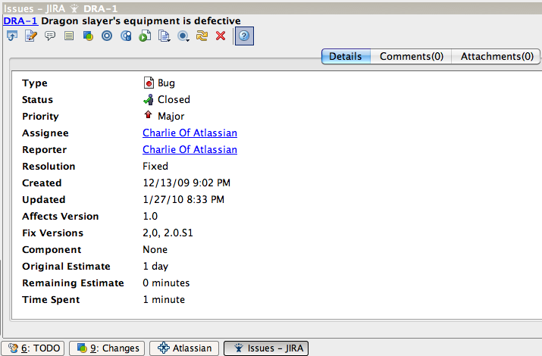Click the edit issue pencil icon
Viewport: 542px width, 356px height.
30,36
